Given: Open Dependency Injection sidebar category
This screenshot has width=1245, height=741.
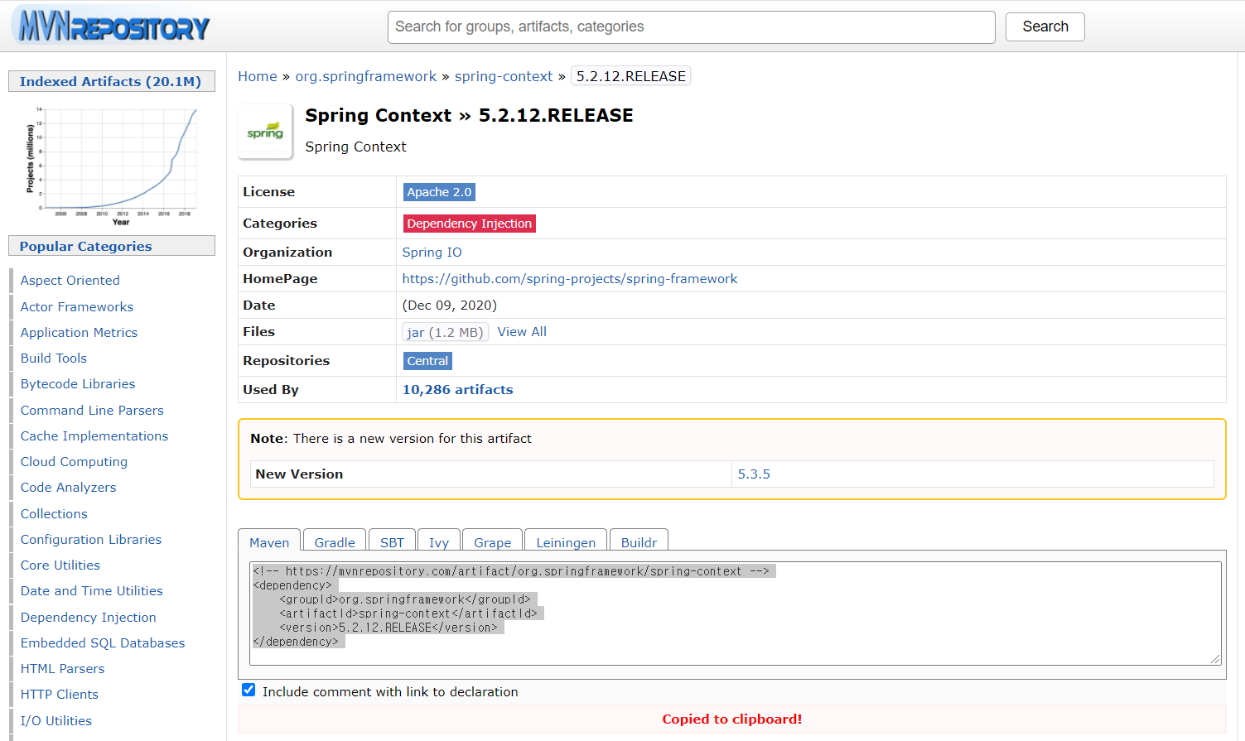Looking at the screenshot, I should coord(89,618).
